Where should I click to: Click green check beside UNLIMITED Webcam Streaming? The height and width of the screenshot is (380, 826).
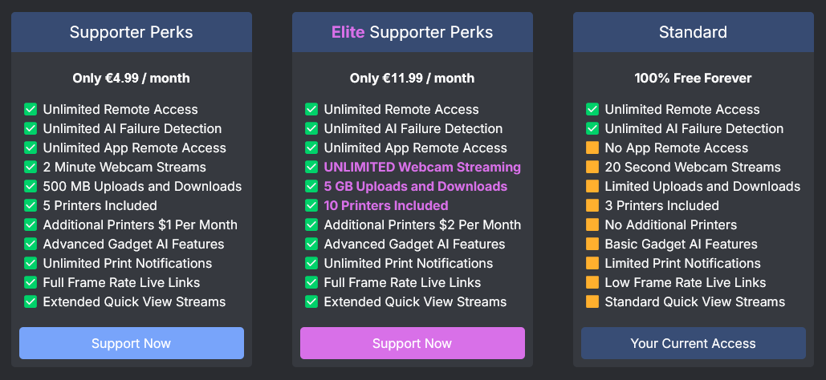(311, 168)
